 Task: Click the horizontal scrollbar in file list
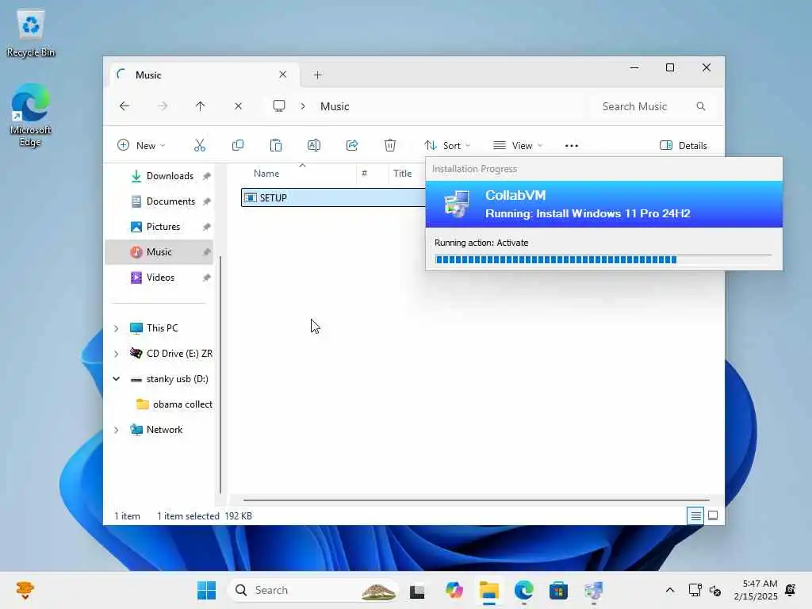pyautogui.click(x=476, y=500)
